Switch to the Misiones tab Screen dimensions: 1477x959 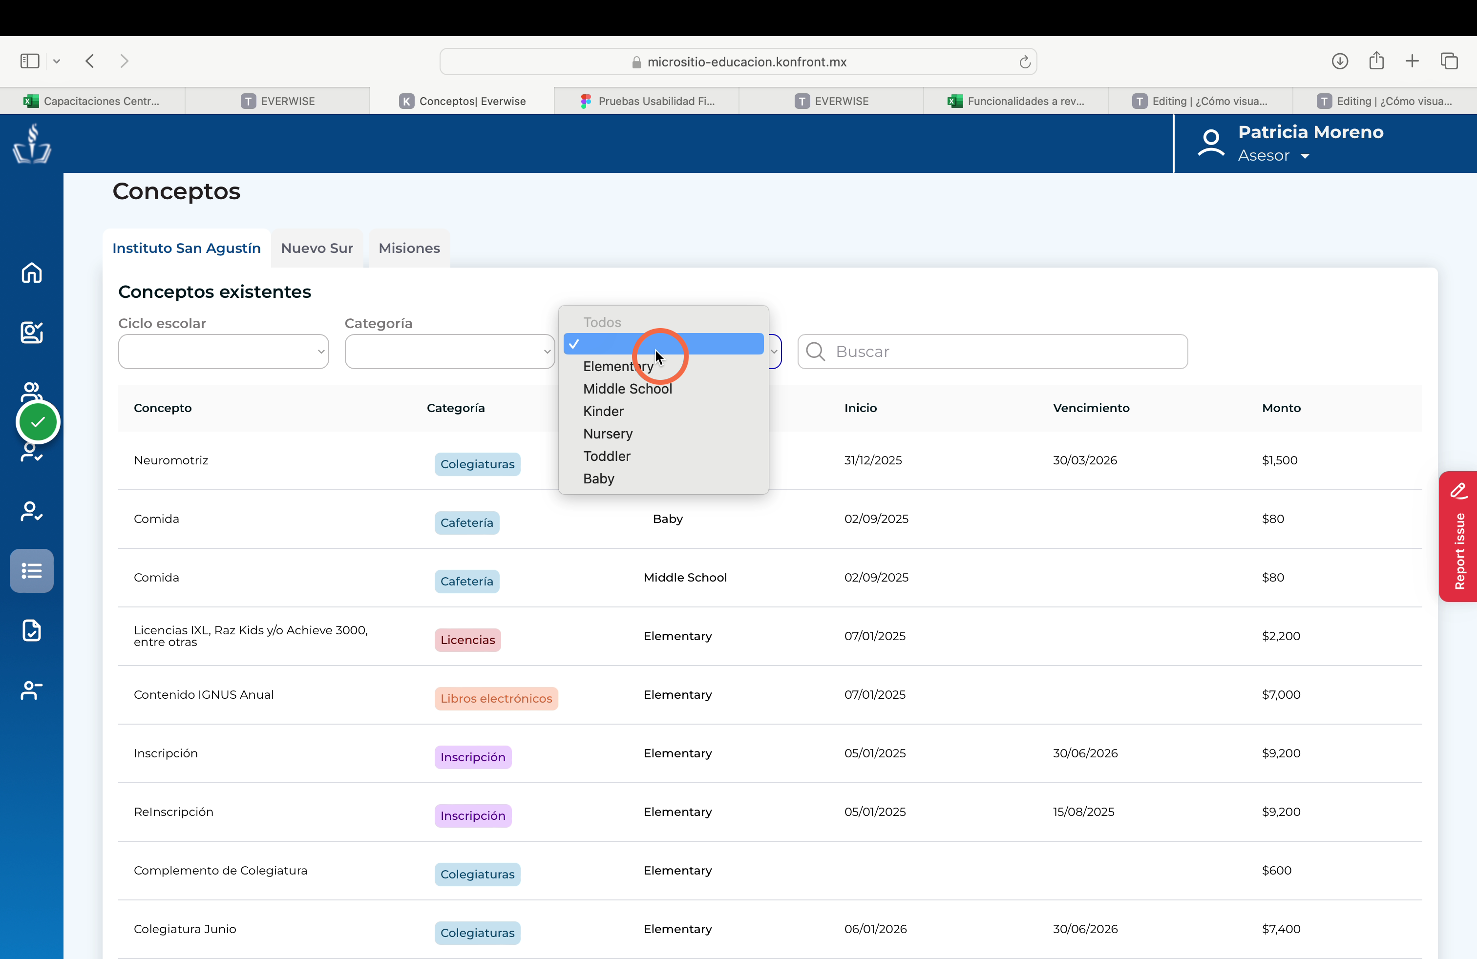point(410,248)
